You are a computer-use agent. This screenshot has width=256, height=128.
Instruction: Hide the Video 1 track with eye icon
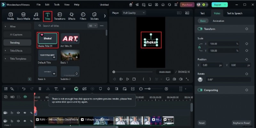pyautogui.click(x=25, y=121)
